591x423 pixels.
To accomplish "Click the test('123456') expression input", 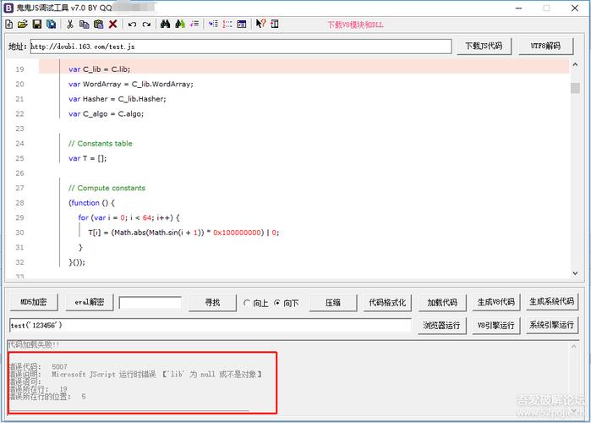I will tap(211, 326).
